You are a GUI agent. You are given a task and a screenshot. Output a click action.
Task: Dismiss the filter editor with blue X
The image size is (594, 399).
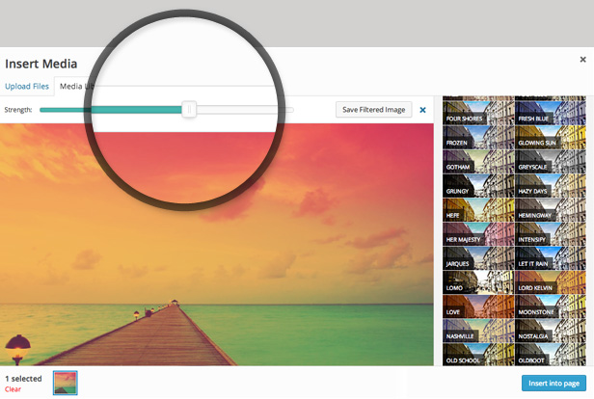click(422, 110)
